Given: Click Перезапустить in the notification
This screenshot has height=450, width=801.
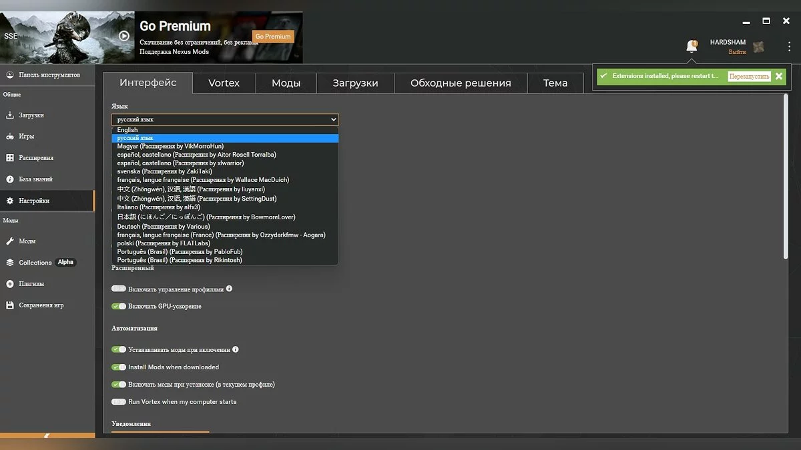Looking at the screenshot, I should point(748,77).
